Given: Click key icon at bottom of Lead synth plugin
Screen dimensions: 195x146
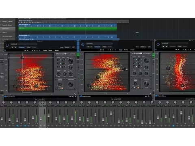Looking at the screenshot, I should 146,96.
